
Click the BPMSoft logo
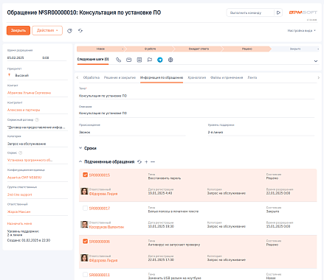point(303,13)
